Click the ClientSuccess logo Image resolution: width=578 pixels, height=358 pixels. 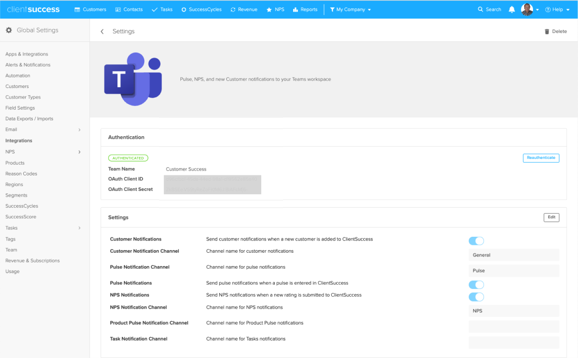pyautogui.click(x=33, y=9)
